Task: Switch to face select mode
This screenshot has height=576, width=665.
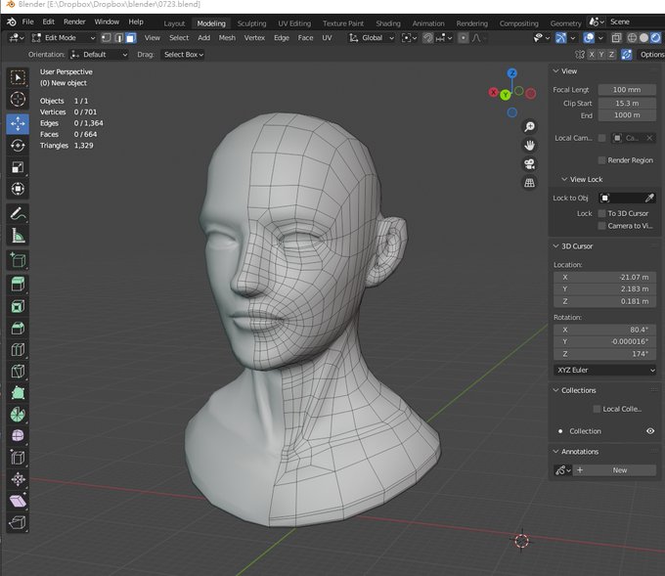Action: (130, 38)
